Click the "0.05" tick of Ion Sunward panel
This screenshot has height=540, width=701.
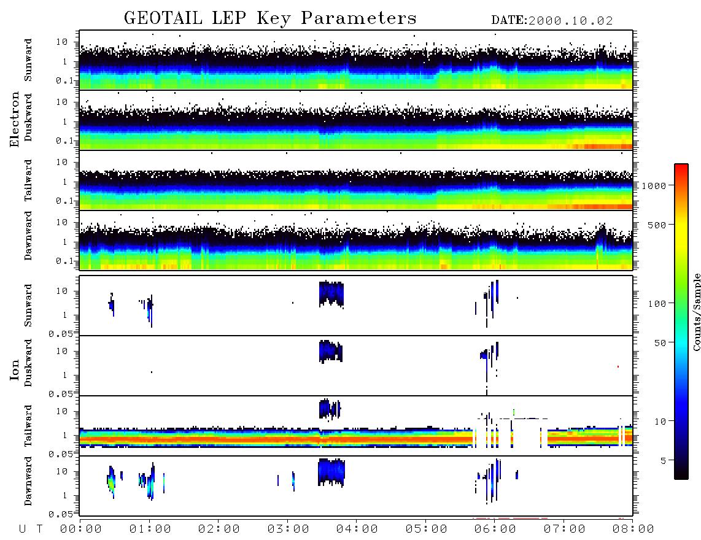coord(60,334)
